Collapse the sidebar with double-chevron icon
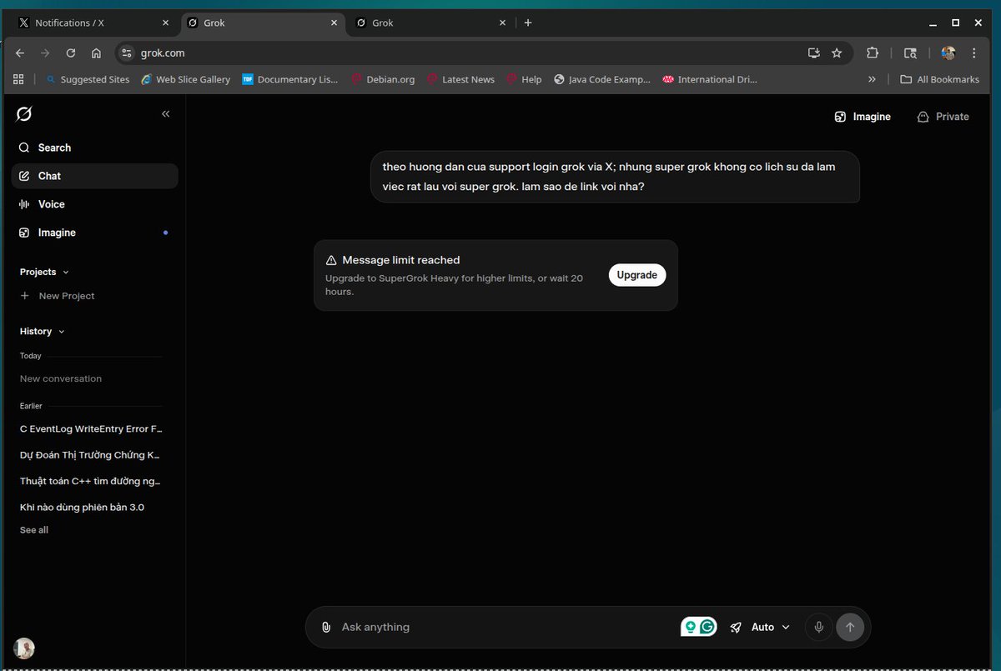 click(165, 114)
